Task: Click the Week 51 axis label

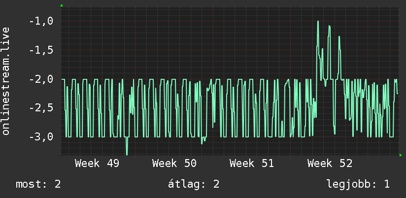Action: 252,164
